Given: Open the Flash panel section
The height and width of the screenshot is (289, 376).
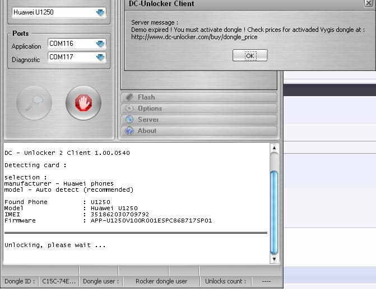Looking at the screenshot, I should pyautogui.click(x=199, y=97).
